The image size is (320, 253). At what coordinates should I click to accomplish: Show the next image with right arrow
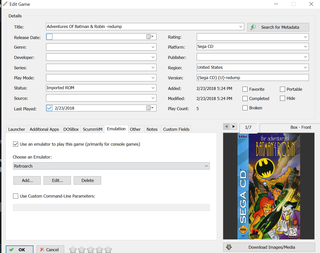234,126
